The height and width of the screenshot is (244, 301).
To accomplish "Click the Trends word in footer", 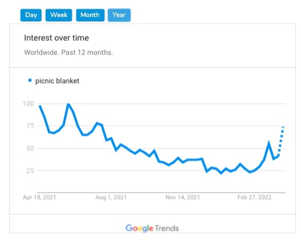I will [167, 228].
